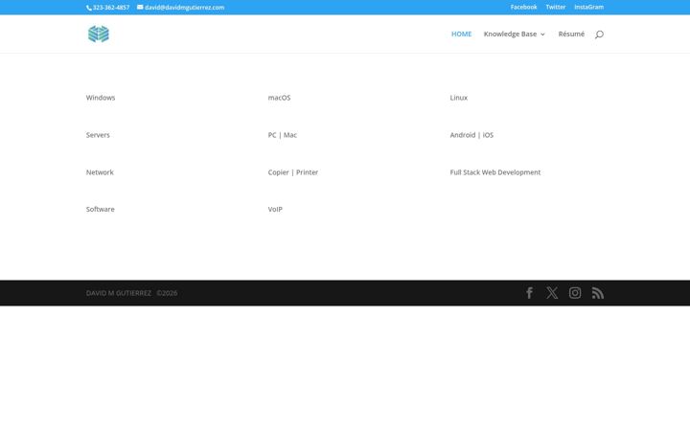
Task: Open the Résumé menu item
Action: pyautogui.click(x=571, y=34)
